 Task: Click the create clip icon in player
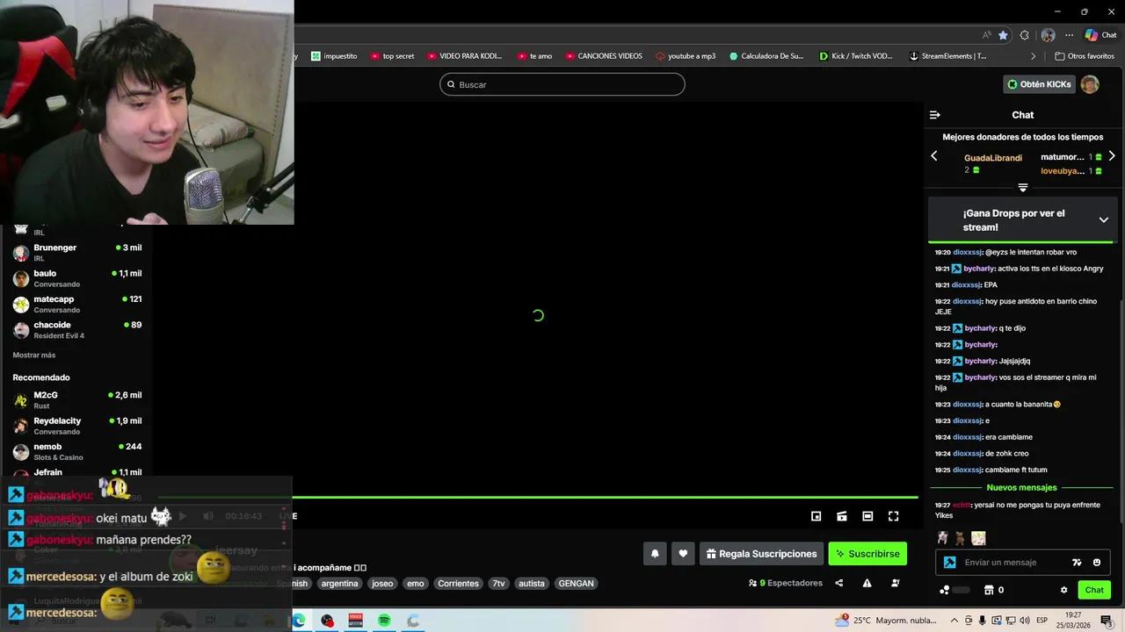coord(841,516)
